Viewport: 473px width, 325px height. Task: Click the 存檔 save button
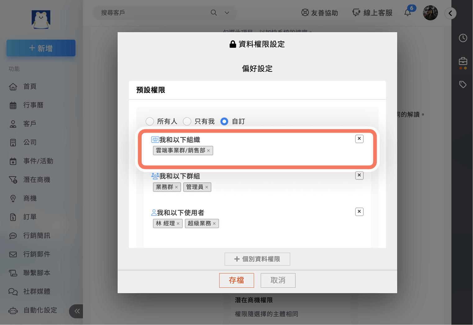point(236,280)
